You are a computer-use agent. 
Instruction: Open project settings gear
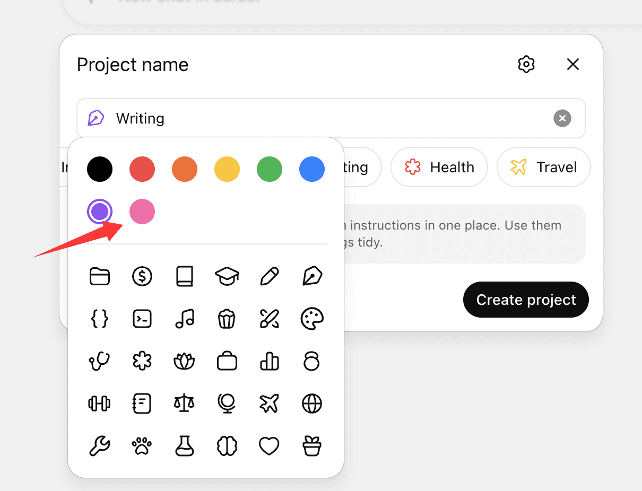(526, 65)
